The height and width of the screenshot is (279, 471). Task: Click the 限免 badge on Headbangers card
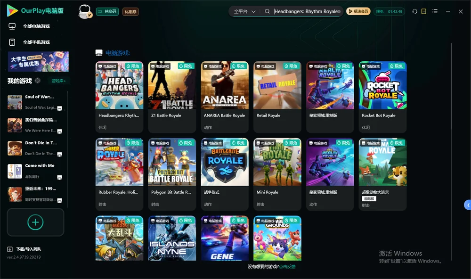133,66
